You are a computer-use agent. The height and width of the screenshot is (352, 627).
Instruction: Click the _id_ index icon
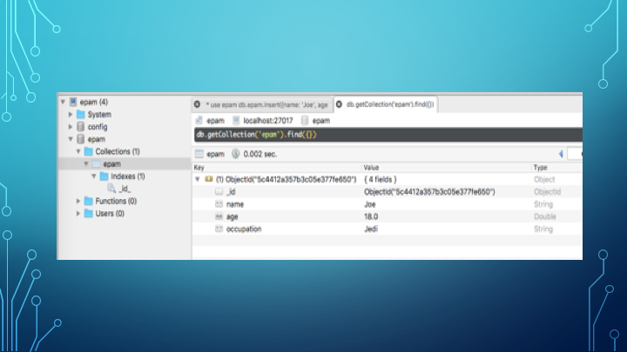[111, 189]
